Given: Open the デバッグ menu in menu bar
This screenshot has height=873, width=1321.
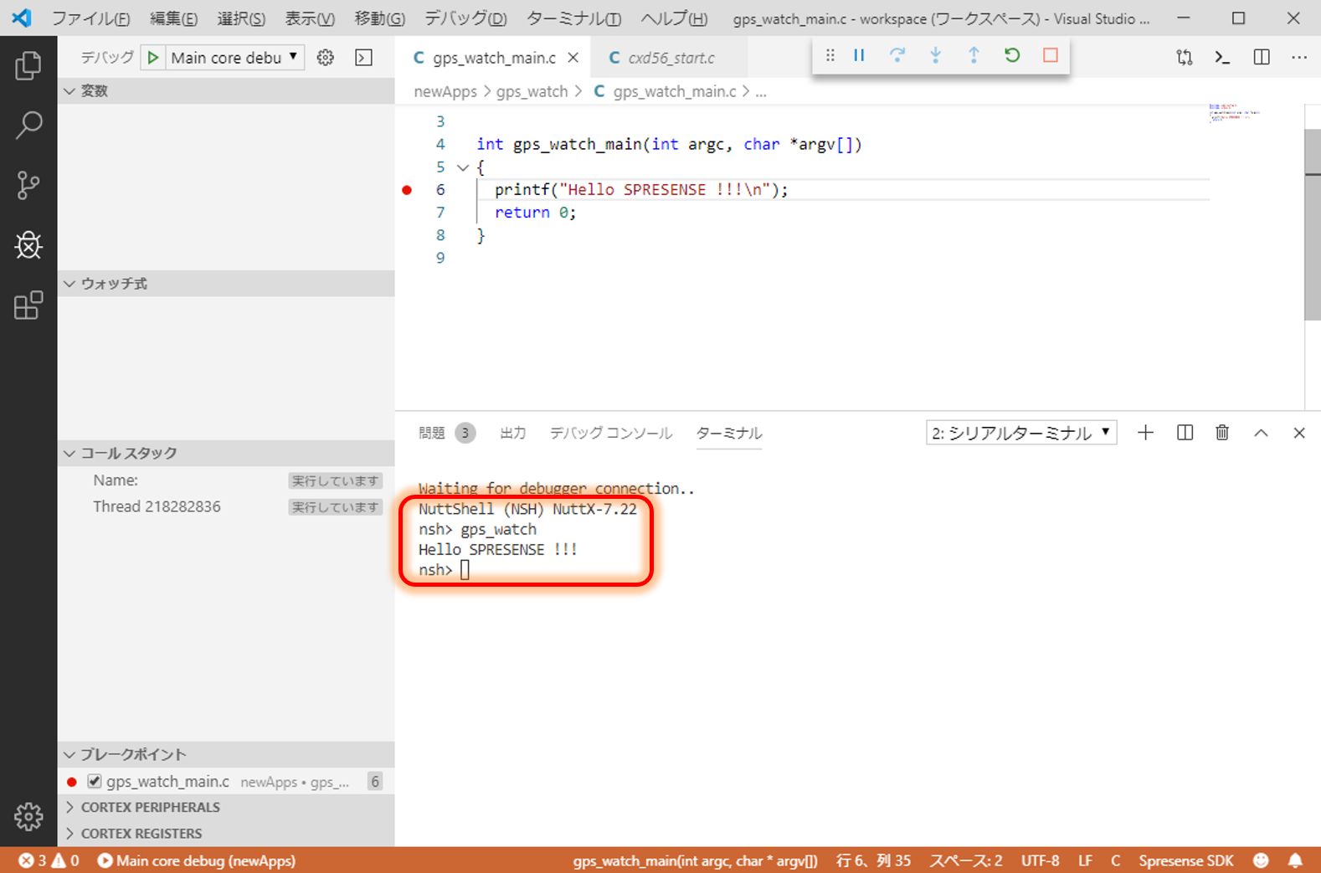Looking at the screenshot, I should pyautogui.click(x=465, y=18).
